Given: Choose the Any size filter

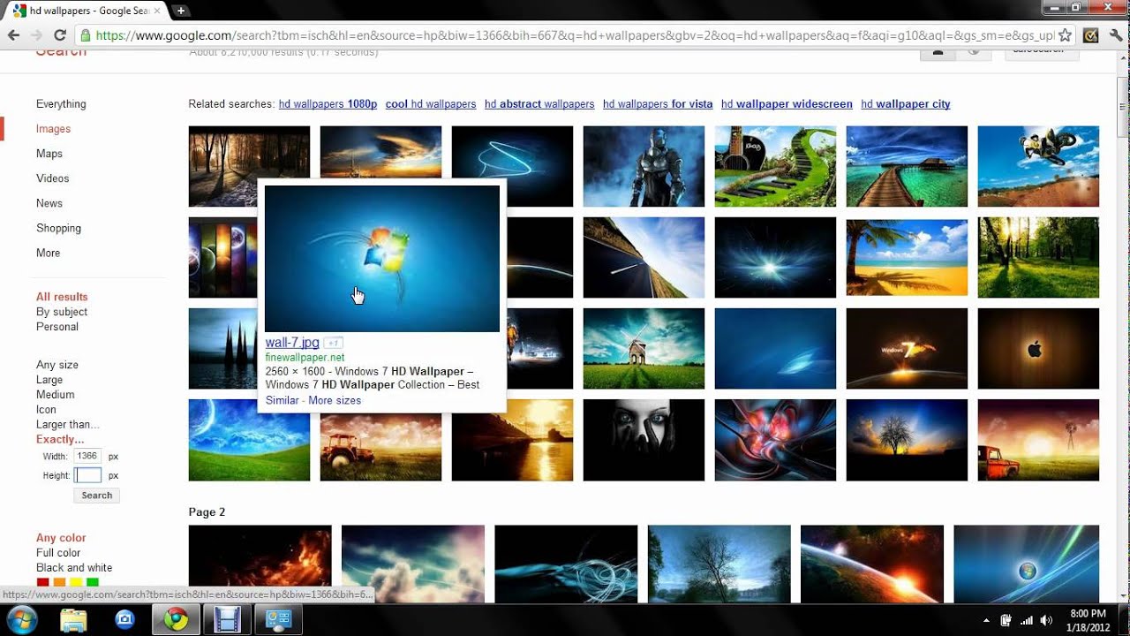Looking at the screenshot, I should (57, 365).
